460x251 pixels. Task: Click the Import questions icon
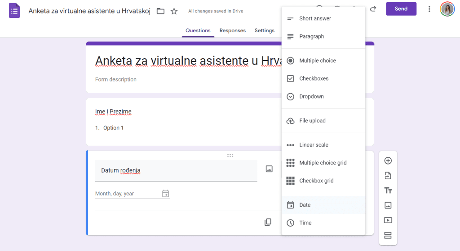pos(388,176)
